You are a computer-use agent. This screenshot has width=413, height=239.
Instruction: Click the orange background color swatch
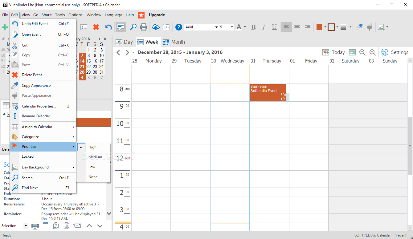click(319, 27)
